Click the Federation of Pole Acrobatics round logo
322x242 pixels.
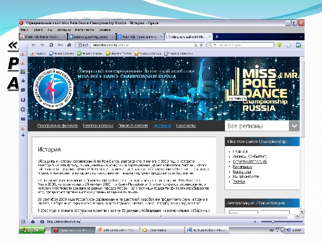tap(53, 89)
